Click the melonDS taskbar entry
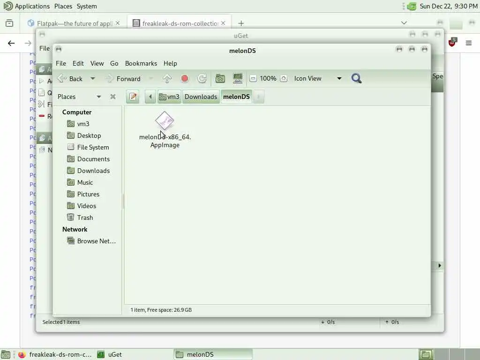 [213, 354]
